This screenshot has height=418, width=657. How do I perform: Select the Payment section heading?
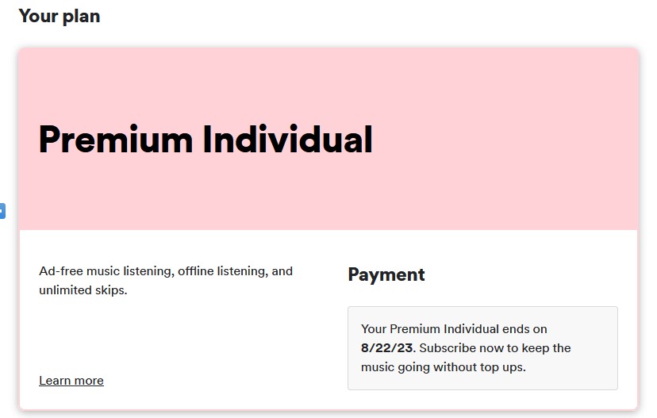tap(386, 274)
